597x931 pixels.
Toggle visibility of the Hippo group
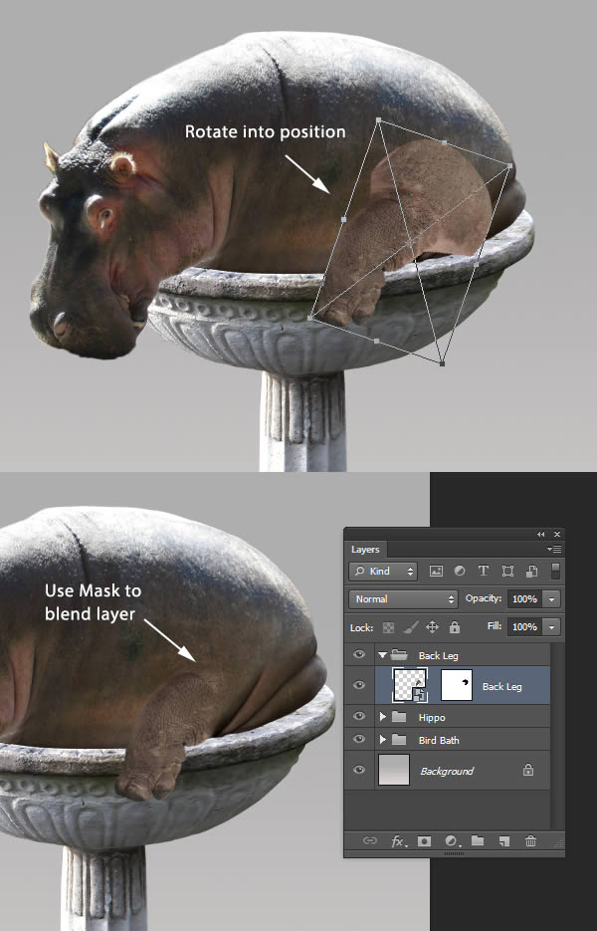pos(359,717)
